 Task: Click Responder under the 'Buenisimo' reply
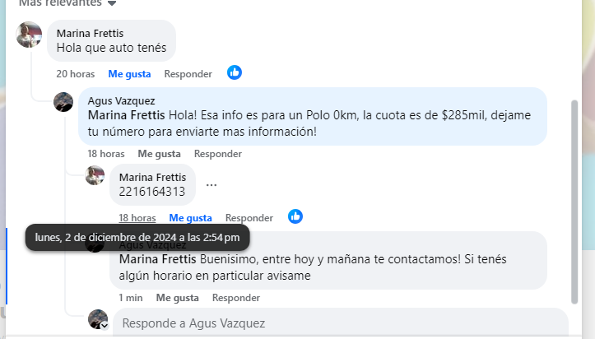coord(235,298)
